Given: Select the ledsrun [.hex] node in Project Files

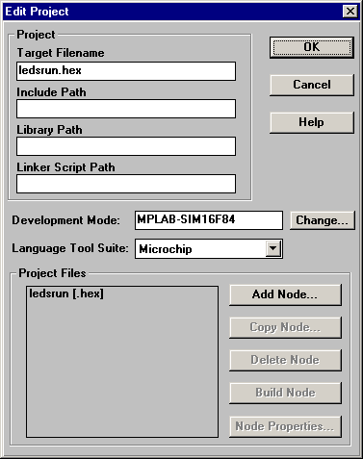Looking at the screenshot, I should click(x=66, y=293).
